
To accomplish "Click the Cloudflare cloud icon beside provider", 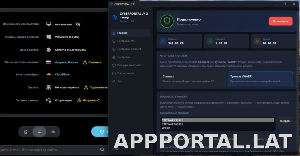I will click(x=48, y=74).
